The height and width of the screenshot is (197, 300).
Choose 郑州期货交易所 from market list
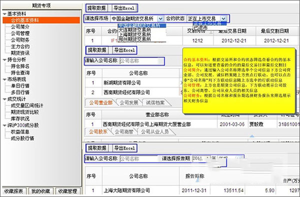tap(134, 39)
